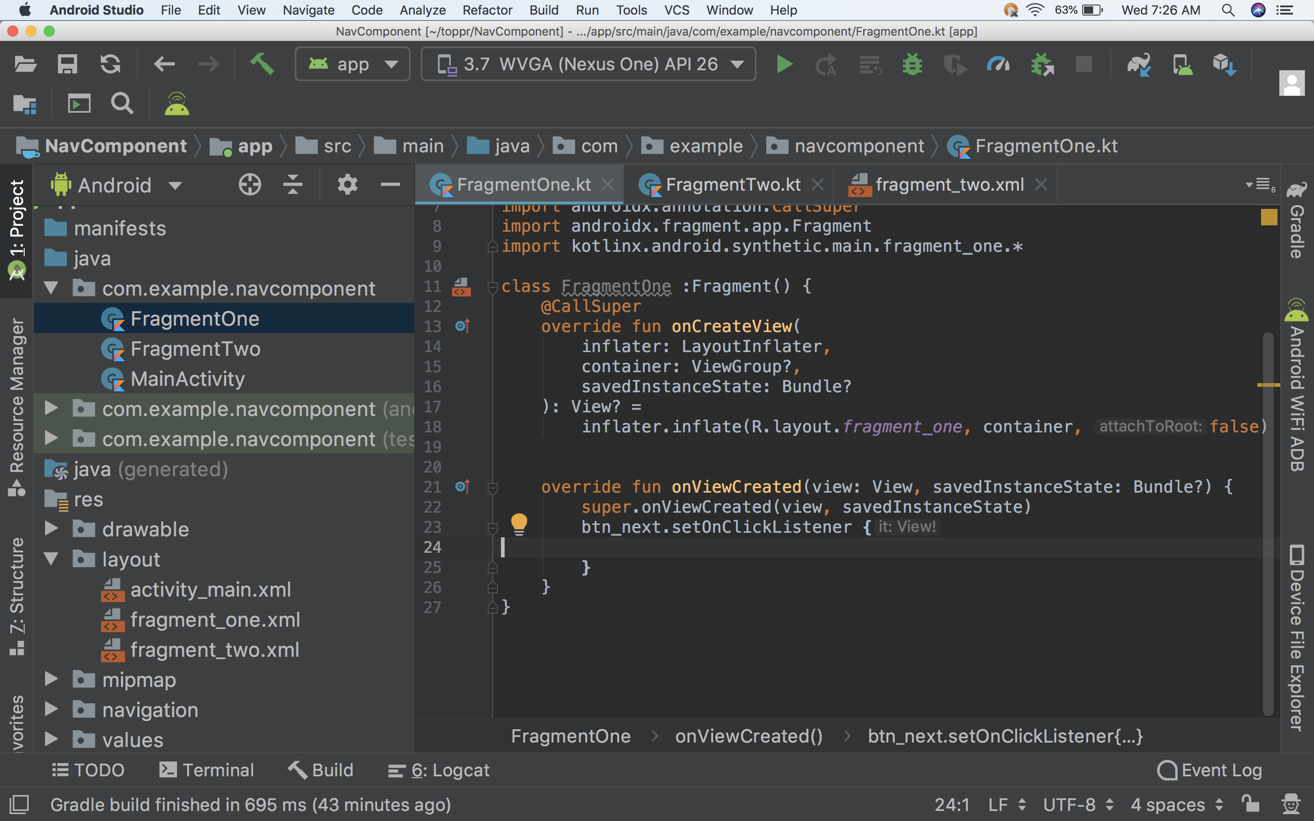Click override gutter icon on line 13

[x=462, y=326]
